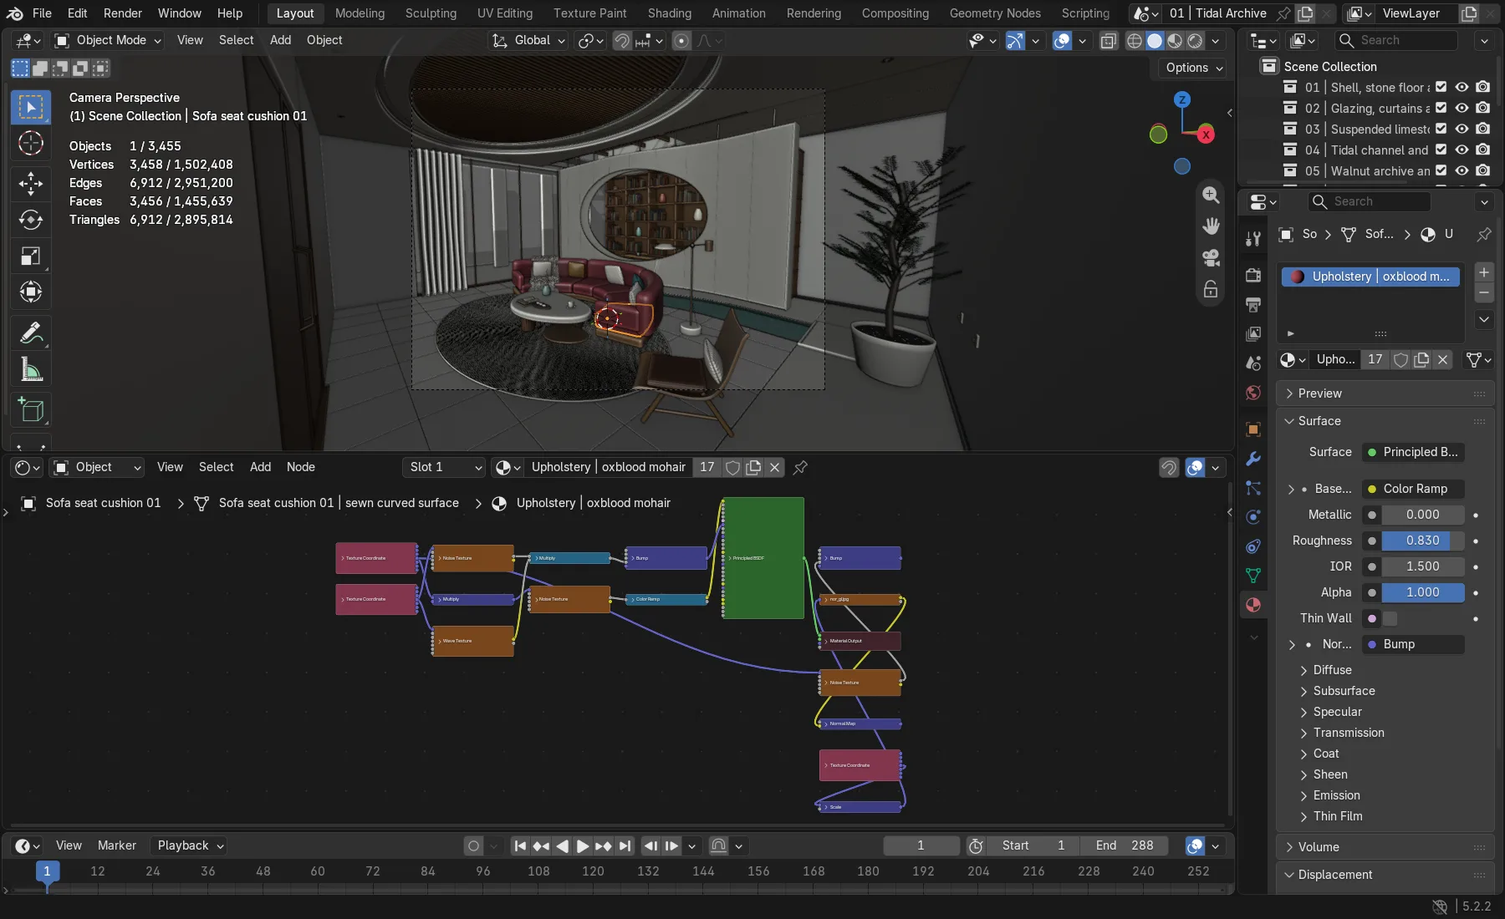Toggle camera view with the camera icon
The height and width of the screenshot is (919, 1505).
pyautogui.click(x=1211, y=258)
